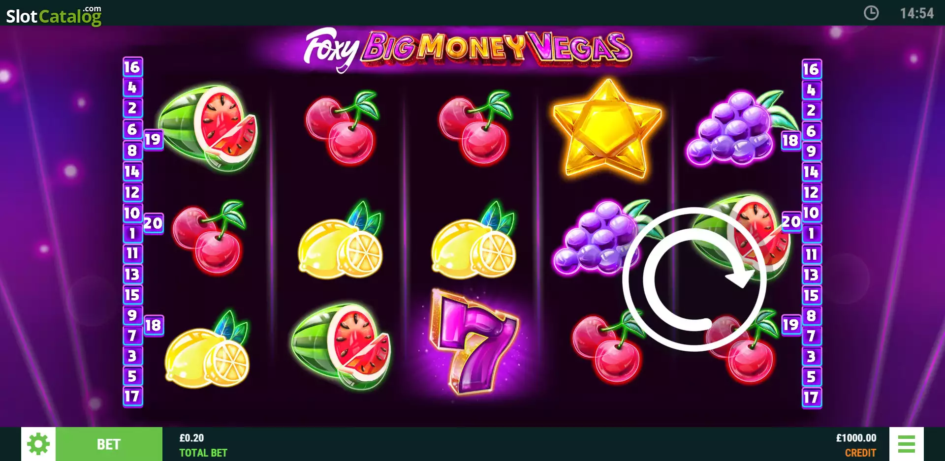
Task: Select the golden star symbol
Action: coord(607,129)
